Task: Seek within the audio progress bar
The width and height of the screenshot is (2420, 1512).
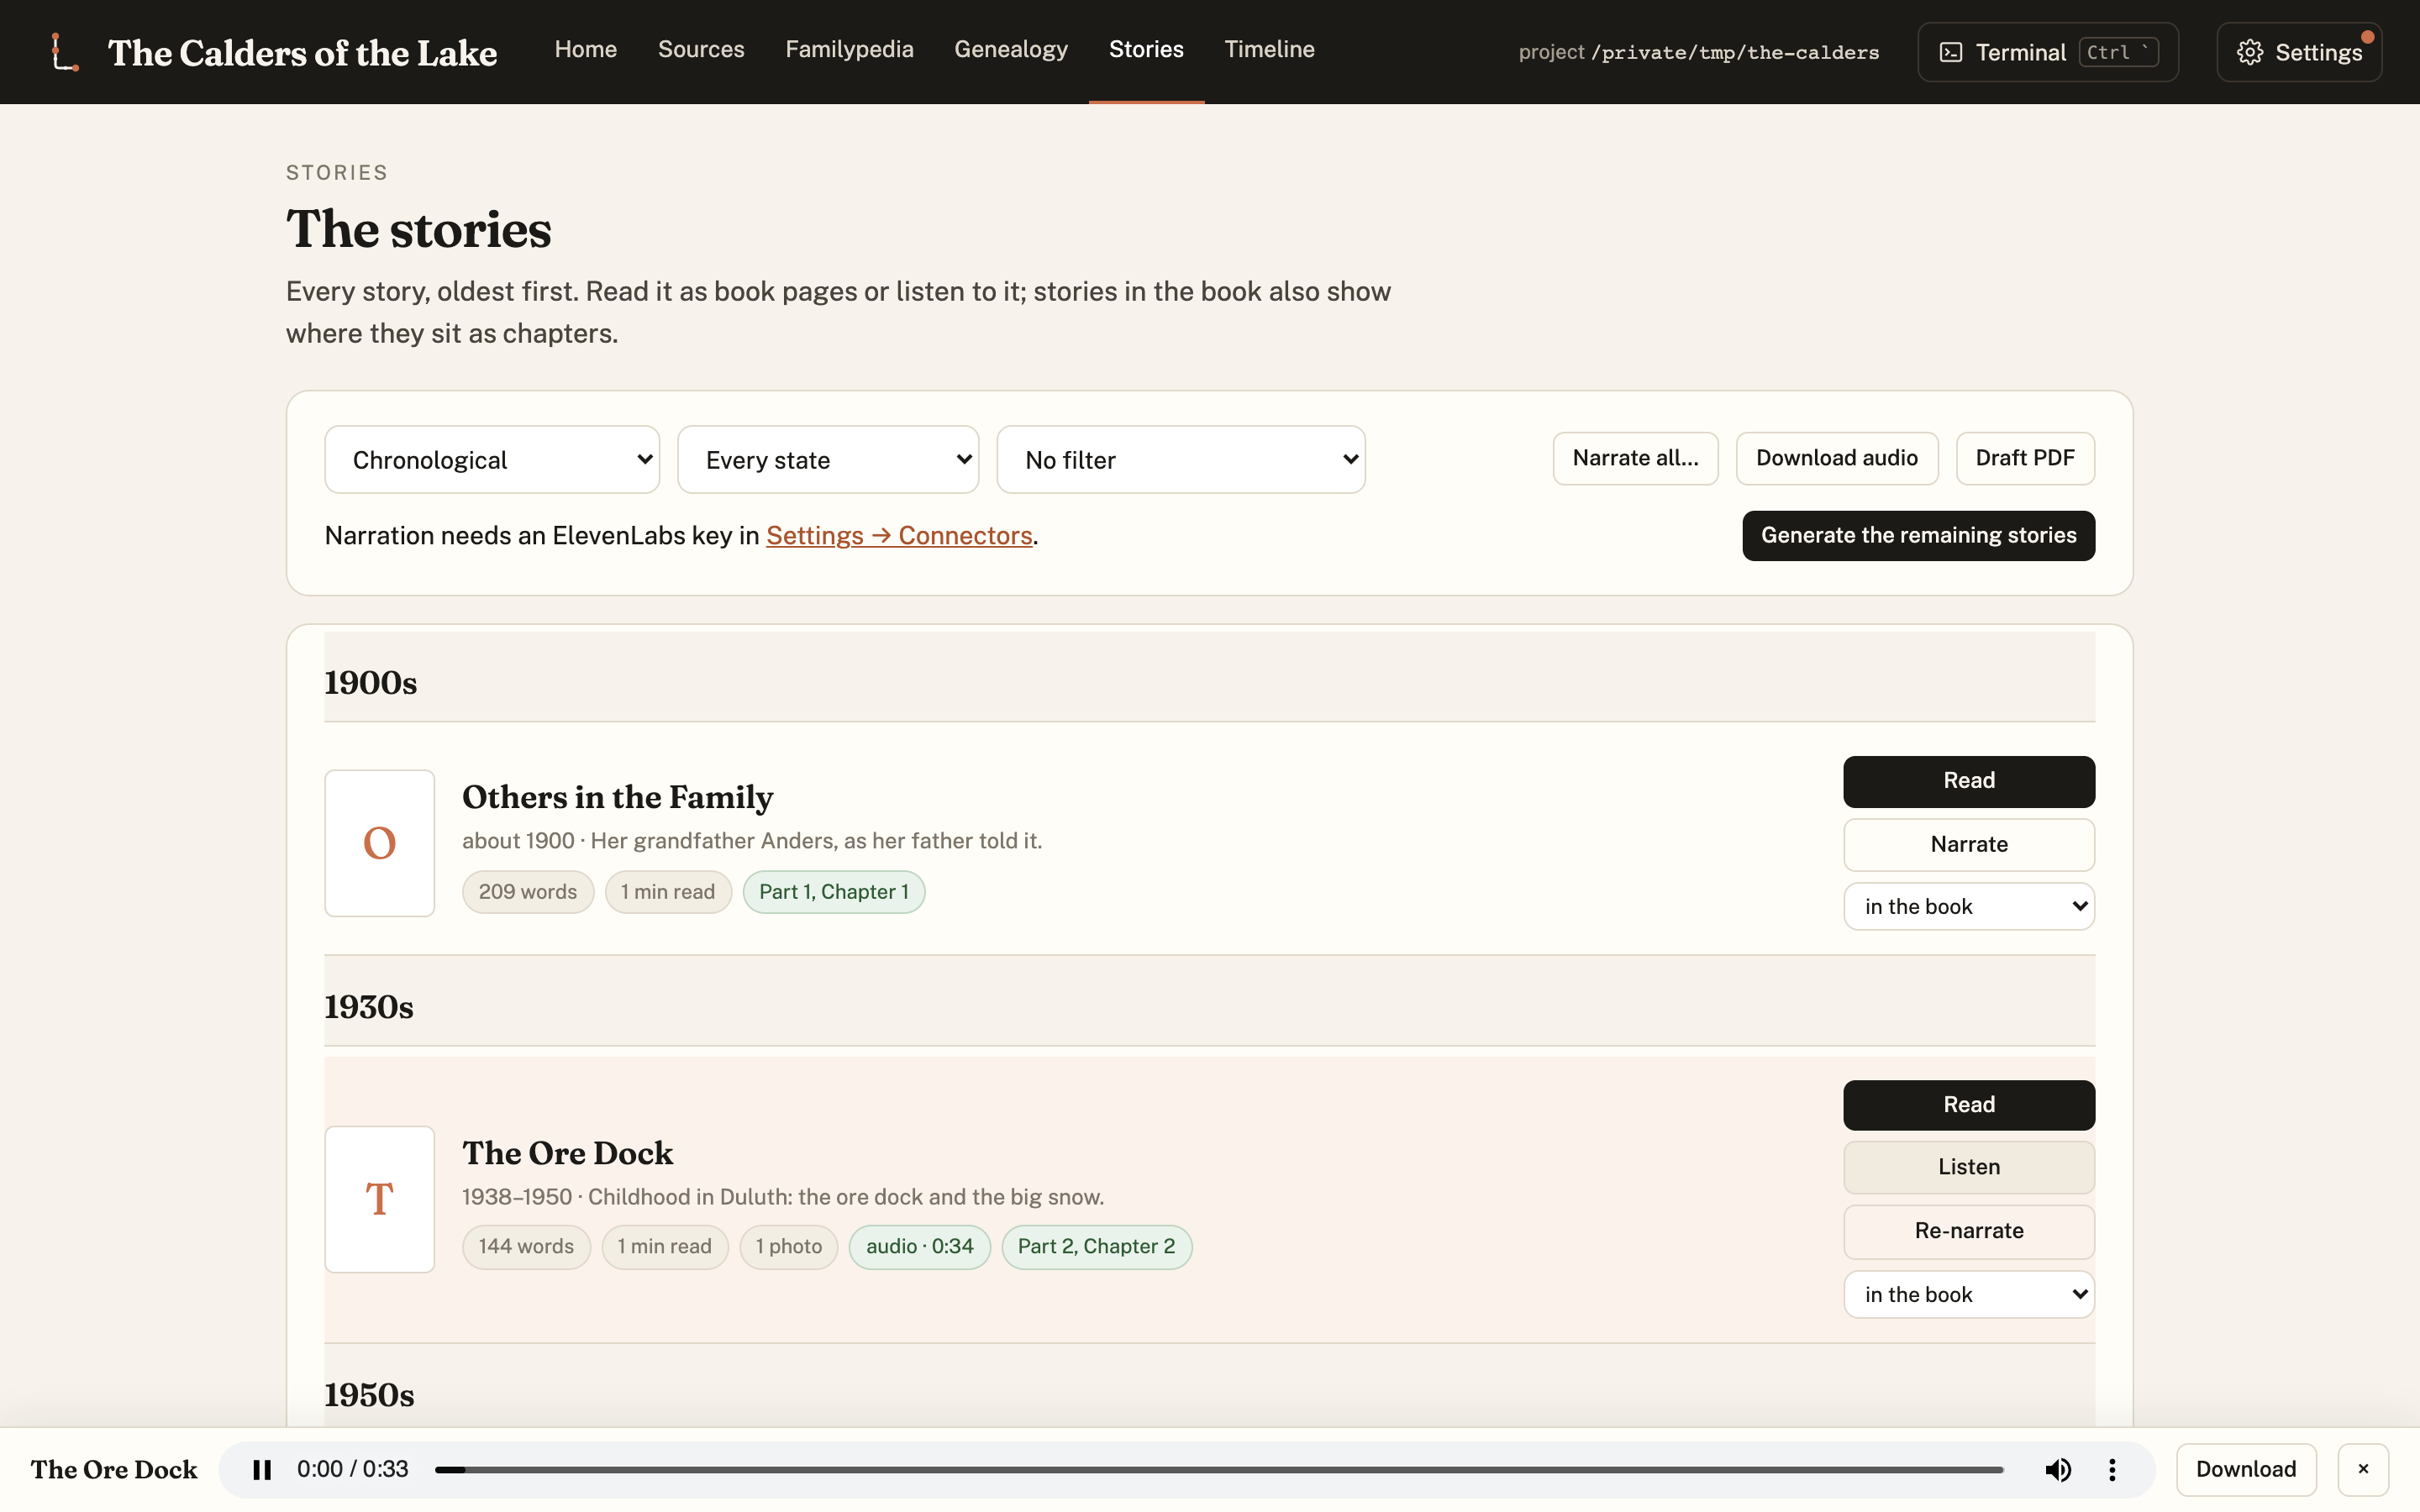Action: [x=1218, y=1469]
